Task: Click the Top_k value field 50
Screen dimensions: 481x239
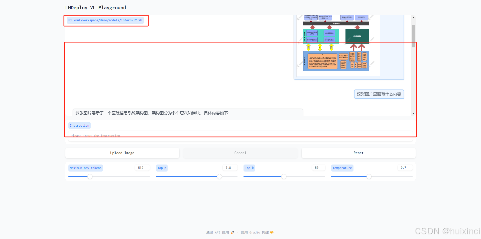Action: (x=318, y=168)
